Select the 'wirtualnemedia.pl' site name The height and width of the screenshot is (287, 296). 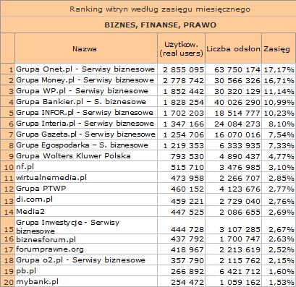[x=51, y=178]
